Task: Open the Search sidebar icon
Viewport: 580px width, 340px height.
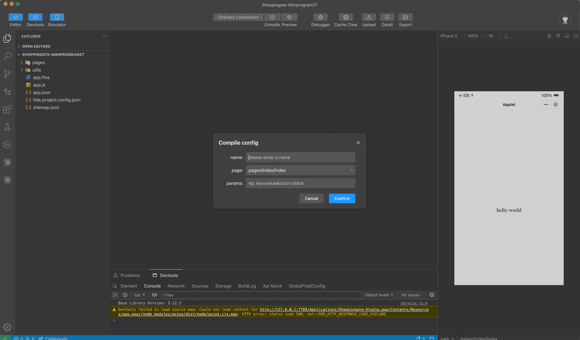Action: 7,56
